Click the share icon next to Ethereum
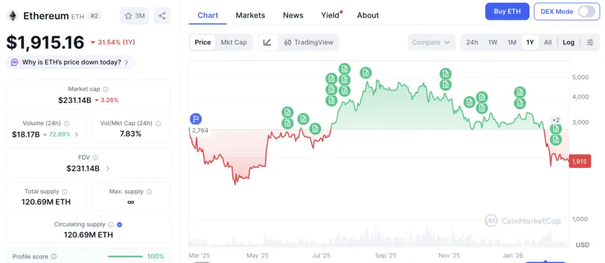This screenshot has height=263, width=605. pos(162,16)
